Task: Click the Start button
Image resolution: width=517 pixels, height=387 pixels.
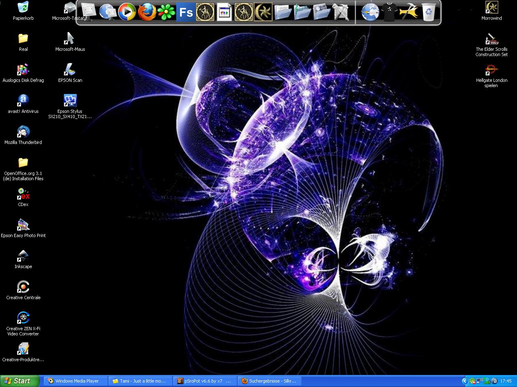Action: [19, 381]
